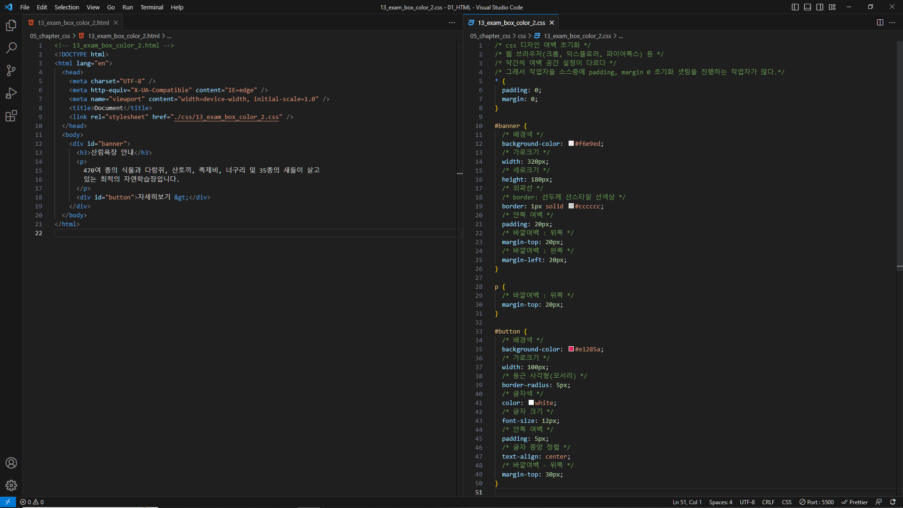Open the Extensions view
This screenshot has height=508, width=903.
tap(11, 116)
